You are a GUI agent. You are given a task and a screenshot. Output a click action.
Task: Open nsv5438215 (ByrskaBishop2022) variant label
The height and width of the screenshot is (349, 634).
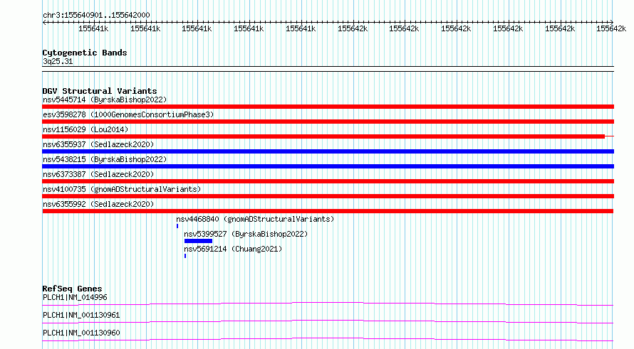click(x=105, y=159)
